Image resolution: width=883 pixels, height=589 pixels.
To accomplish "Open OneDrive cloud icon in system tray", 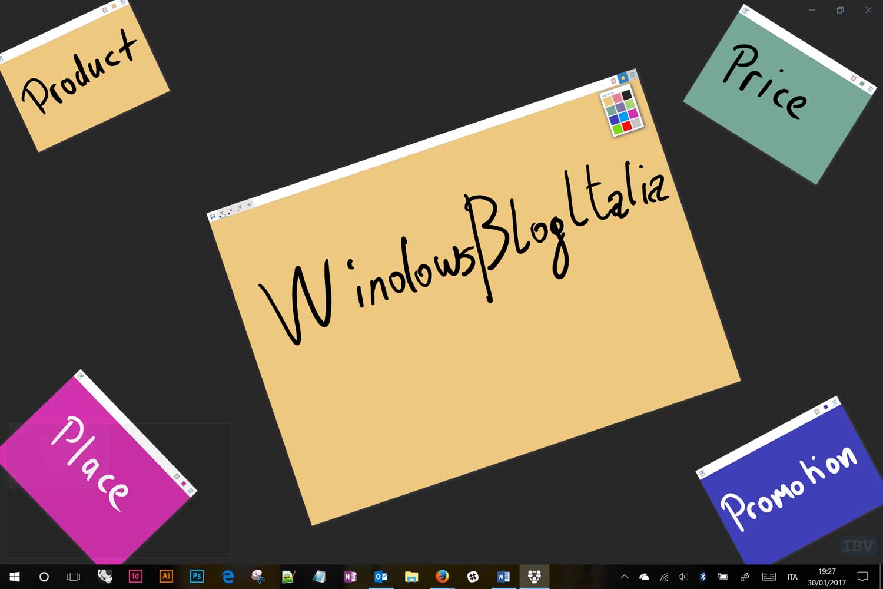I will [644, 577].
